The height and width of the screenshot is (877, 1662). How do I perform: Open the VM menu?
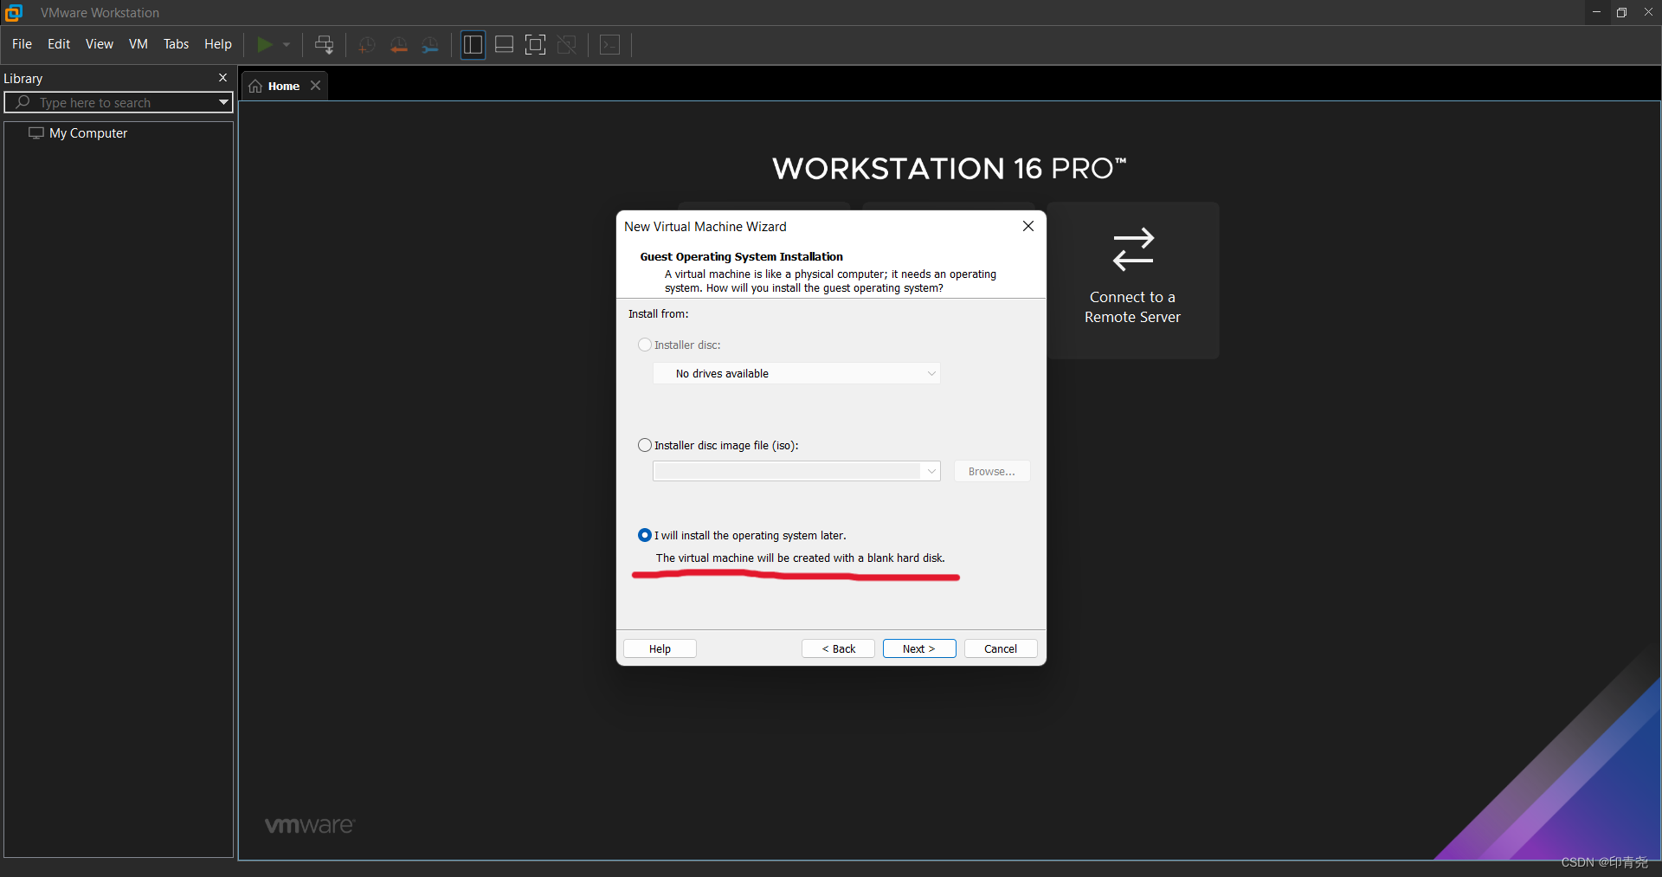point(138,44)
